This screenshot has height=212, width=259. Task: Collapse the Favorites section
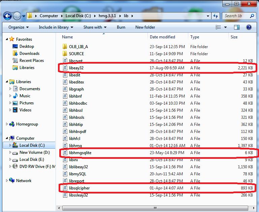(7, 39)
